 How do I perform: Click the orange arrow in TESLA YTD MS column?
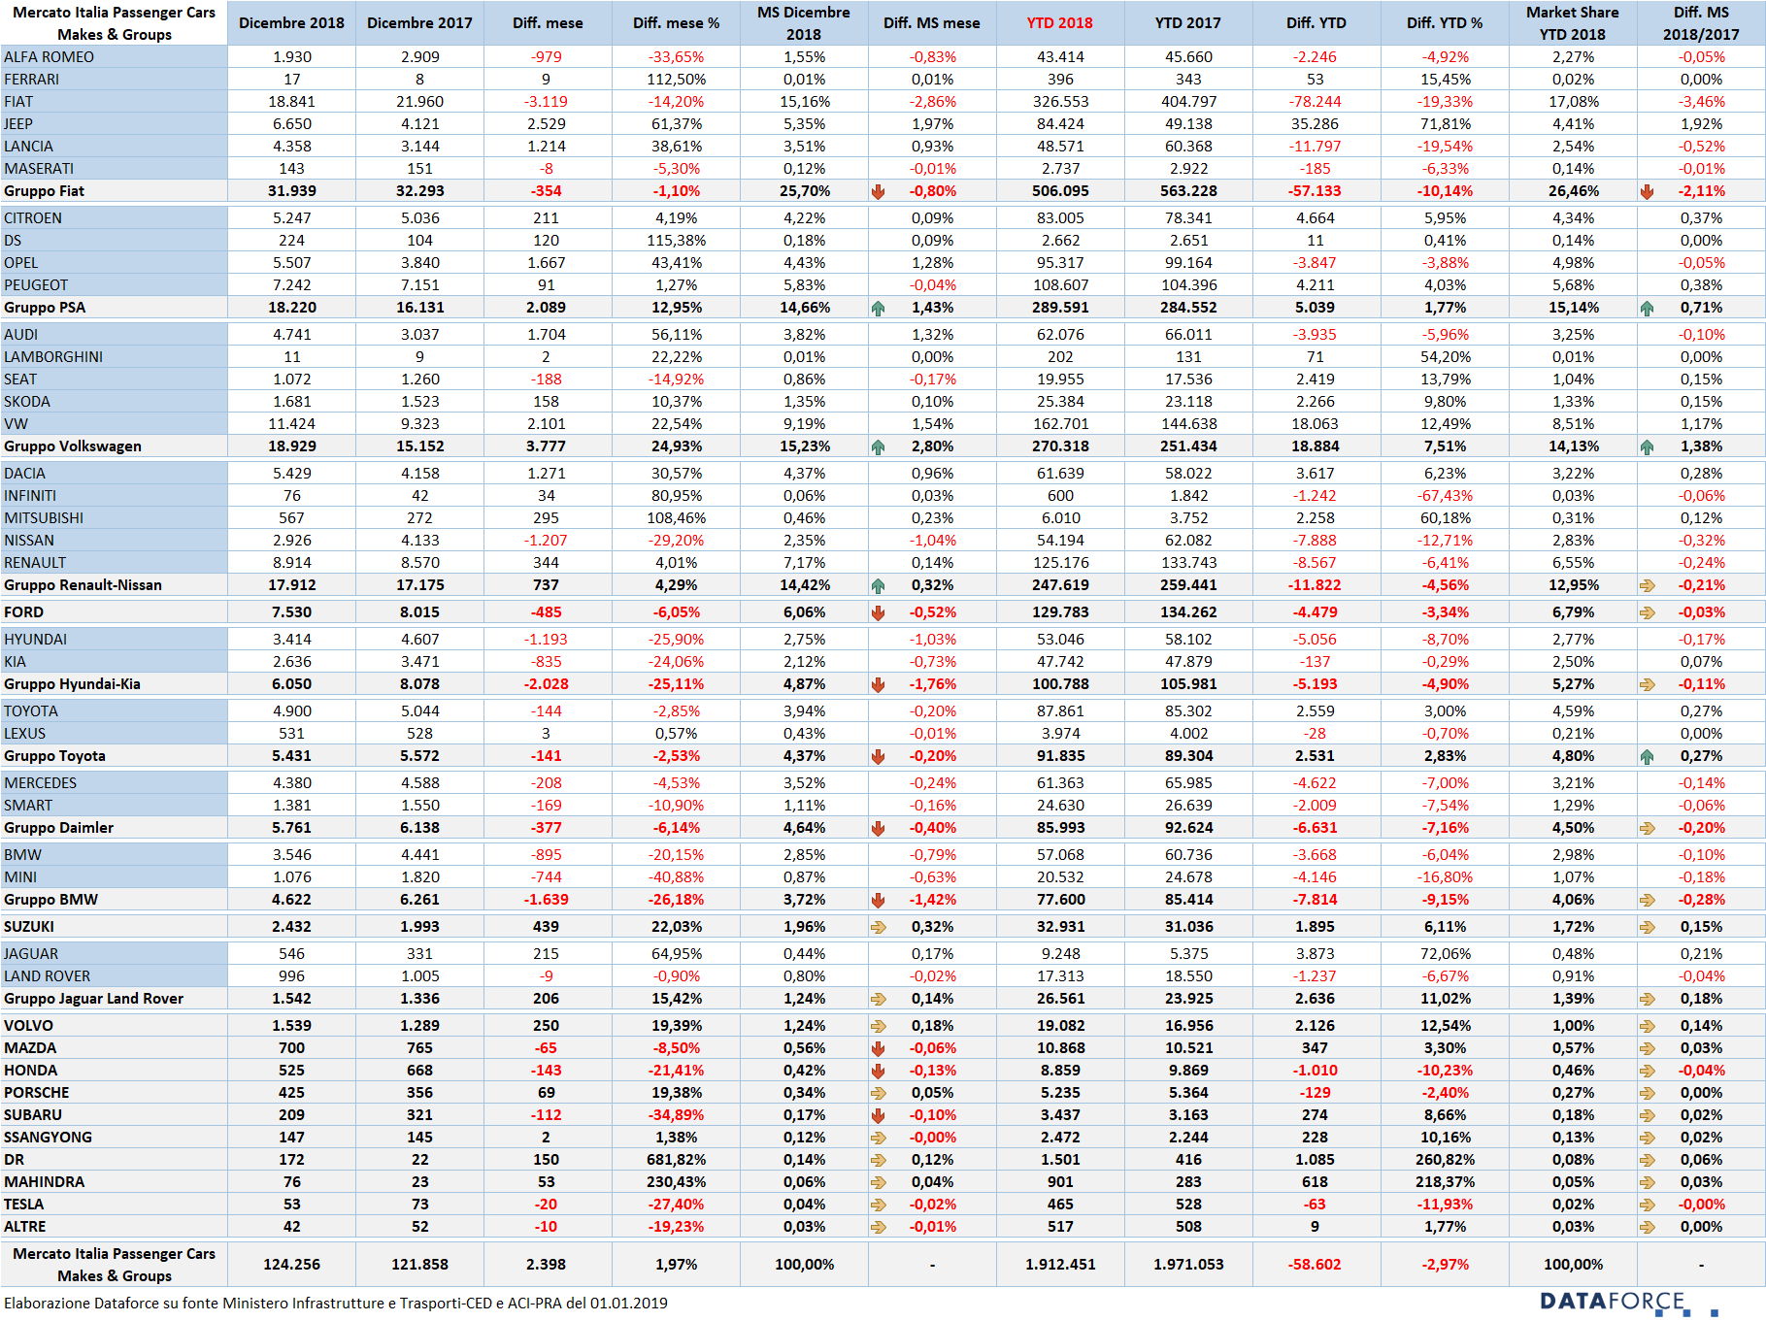1647,1205
